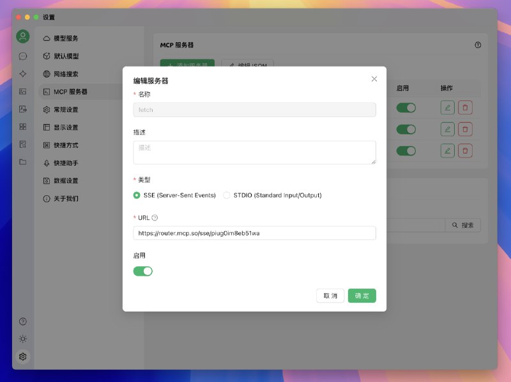Viewport: 511px width, 382px height.
Task: Toggle the theme sun icon
Action: [x=23, y=339]
